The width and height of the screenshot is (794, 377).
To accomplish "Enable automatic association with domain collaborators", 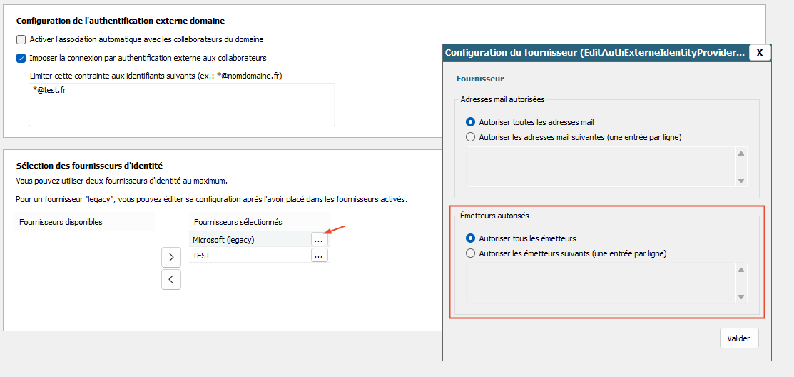I will tap(21, 39).
